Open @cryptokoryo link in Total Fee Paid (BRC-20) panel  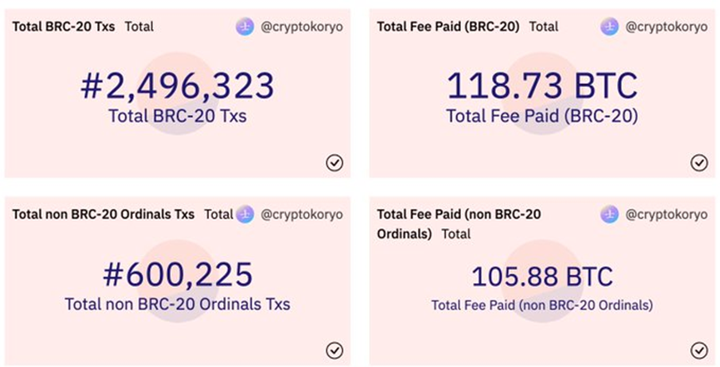click(x=668, y=27)
